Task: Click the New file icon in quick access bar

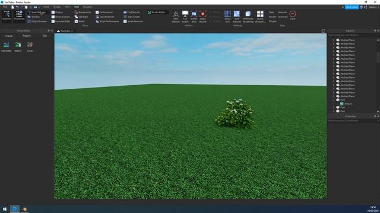Action: 12,7
